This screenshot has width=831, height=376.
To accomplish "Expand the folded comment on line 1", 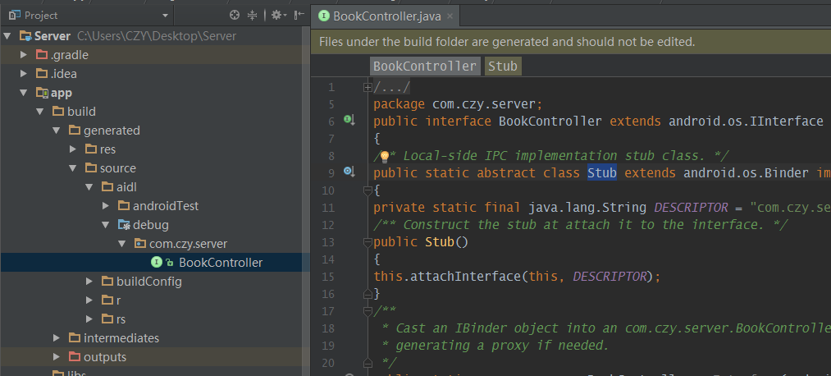I will click(x=368, y=87).
